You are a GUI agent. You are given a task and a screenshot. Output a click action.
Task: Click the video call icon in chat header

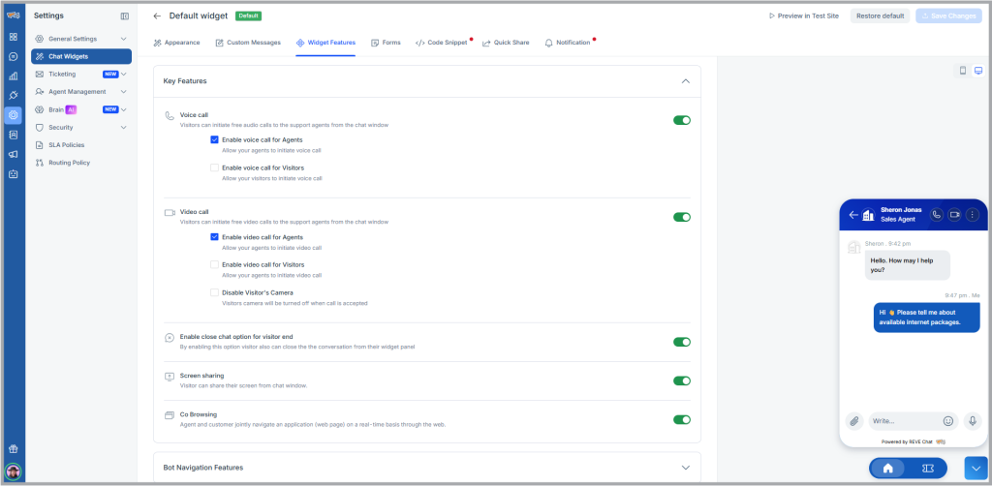click(x=954, y=215)
